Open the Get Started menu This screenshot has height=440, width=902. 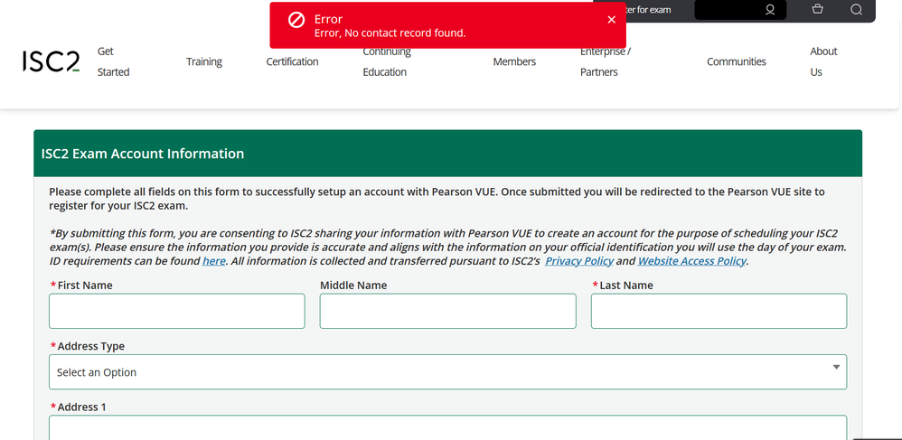tap(113, 61)
